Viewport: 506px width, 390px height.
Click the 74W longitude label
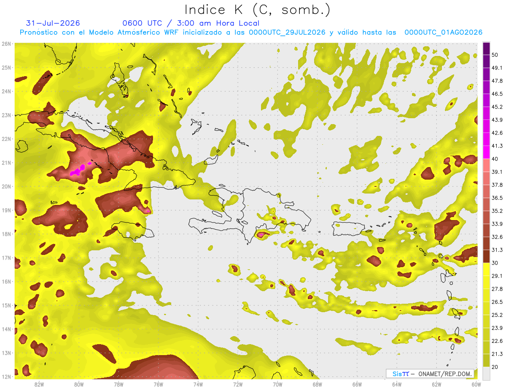pyautogui.click(x=198, y=384)
